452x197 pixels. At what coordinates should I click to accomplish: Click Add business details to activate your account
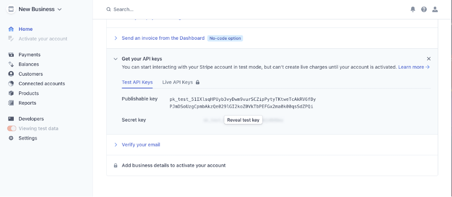174,165
